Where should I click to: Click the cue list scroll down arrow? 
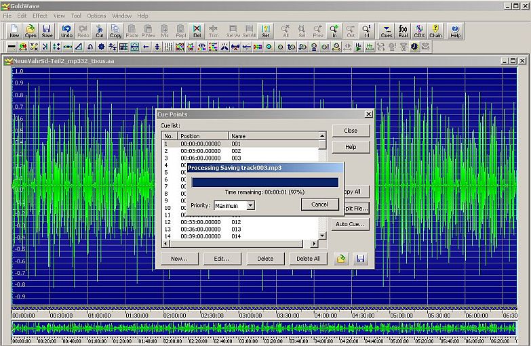click(x=322, y=236)
